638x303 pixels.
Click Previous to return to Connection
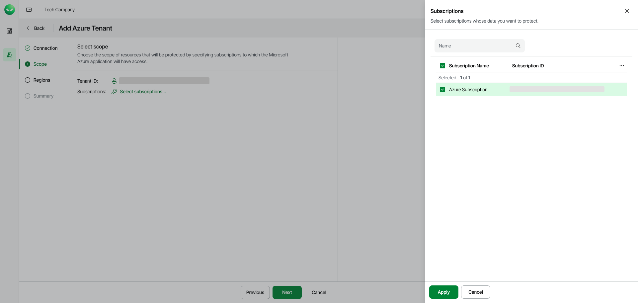(x=255, y=292)
